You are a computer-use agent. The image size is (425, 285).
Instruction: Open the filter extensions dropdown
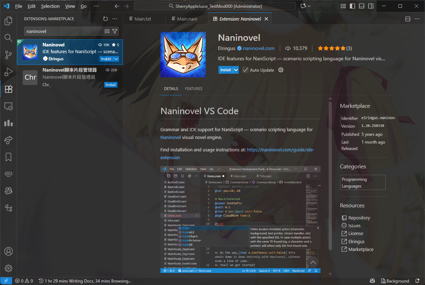114,31
